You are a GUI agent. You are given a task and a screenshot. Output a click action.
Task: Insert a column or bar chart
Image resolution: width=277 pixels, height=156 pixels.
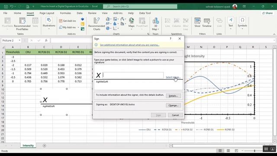[x=109, y=19]
